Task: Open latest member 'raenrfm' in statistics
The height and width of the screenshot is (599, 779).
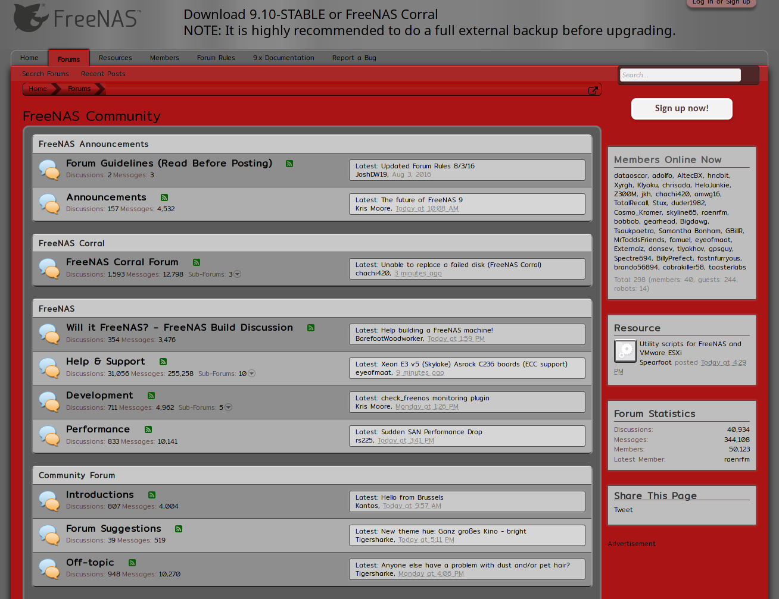Action: (737, 459)
